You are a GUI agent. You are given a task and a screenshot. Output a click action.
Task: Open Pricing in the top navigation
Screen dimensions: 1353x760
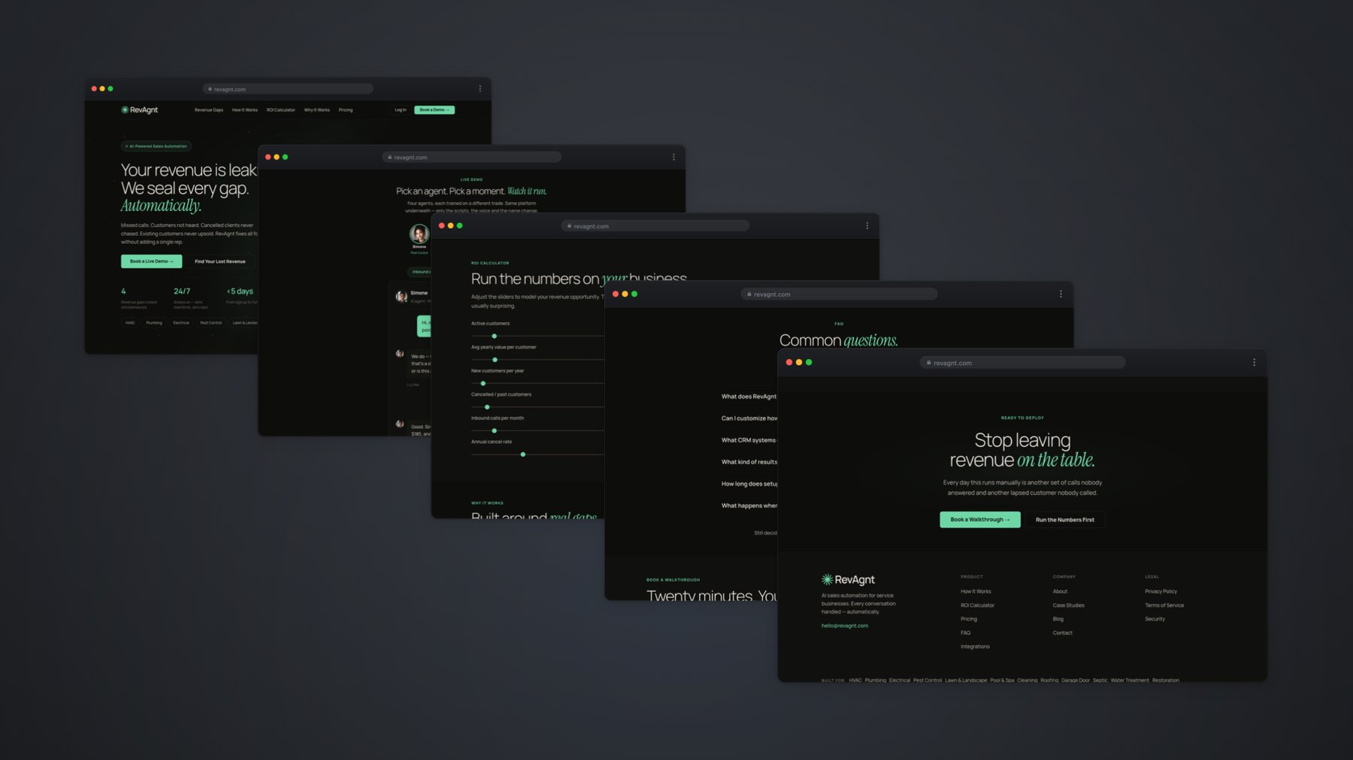click(x=345, y=110)
